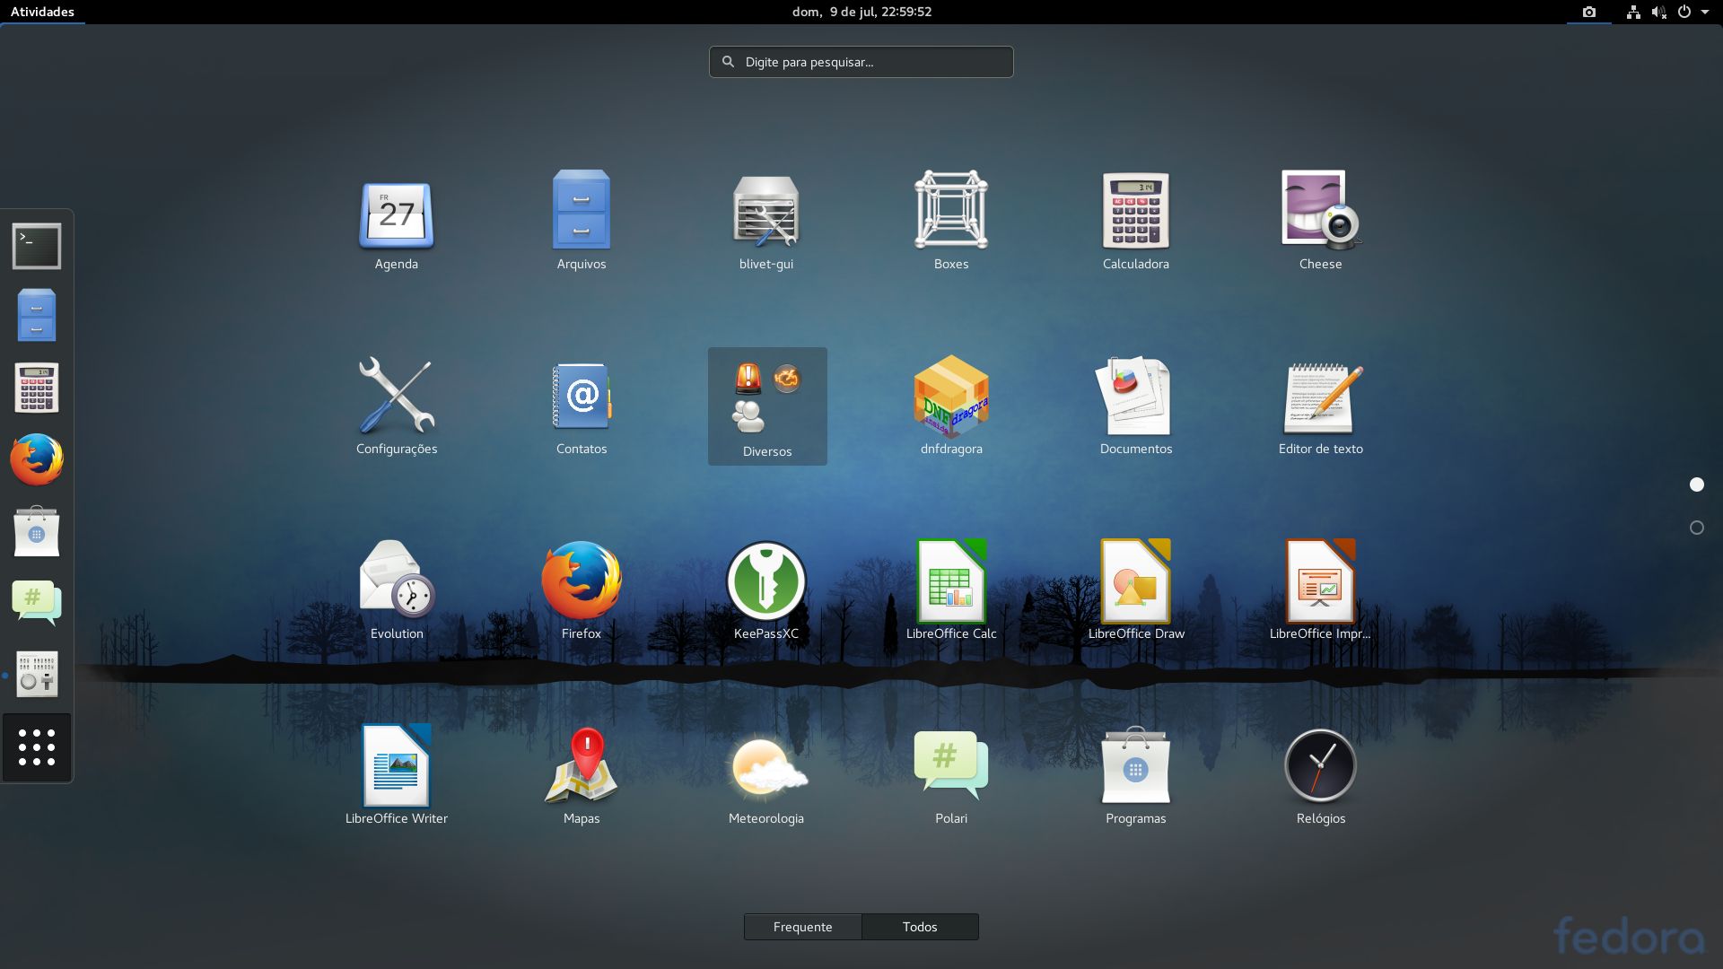Screen dimensions: 1723x969
Task: Open the volume control in top bar
Action: (1659, 12)
